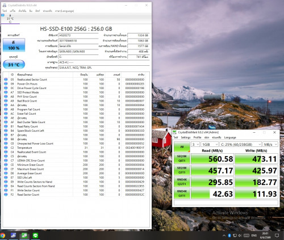This screenshot has width=284, height=240.
Task: Open the CrystalDiskInfo taskbar icon
Action: pyautogui.click(x=13, y=235)
